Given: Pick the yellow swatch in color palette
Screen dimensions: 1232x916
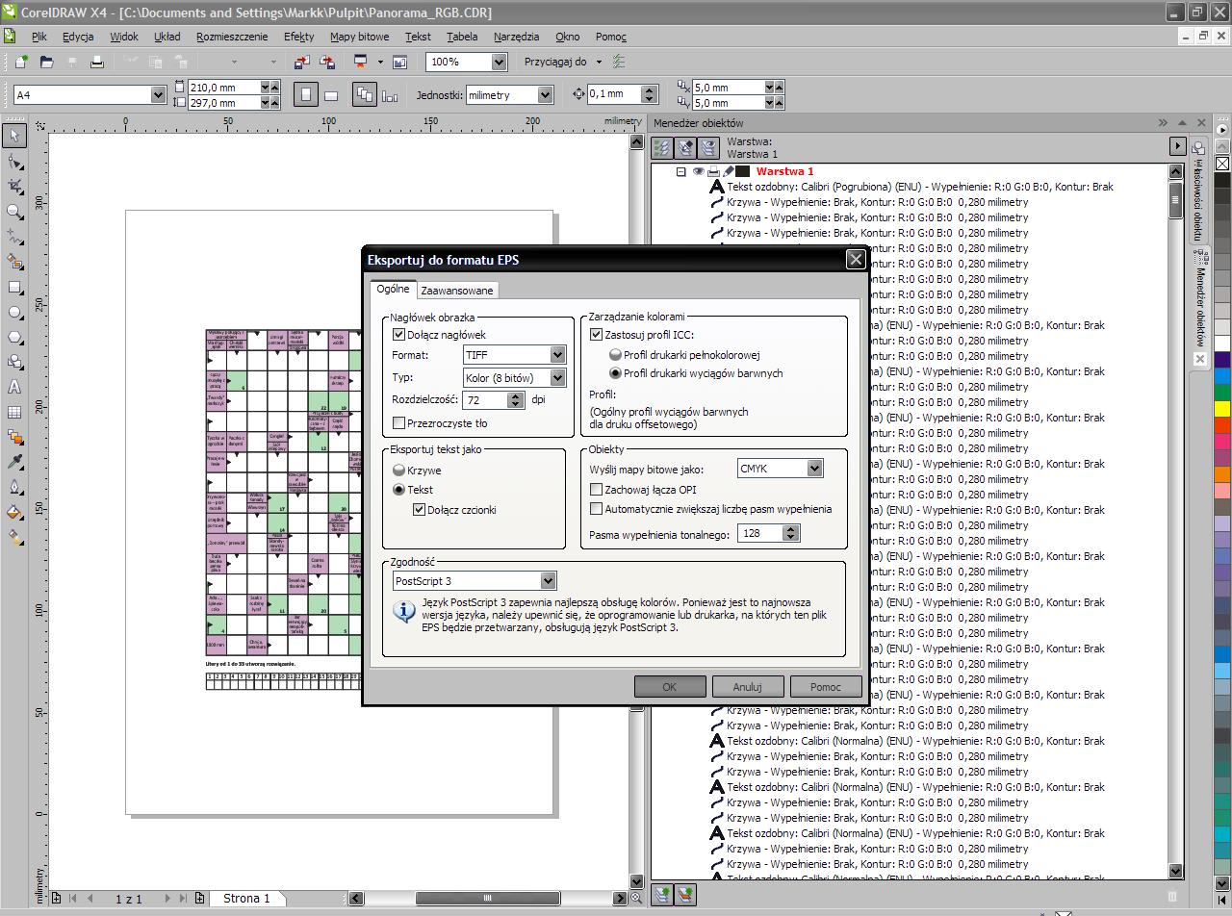Looking at the screenshot, I should [1221, 409].
